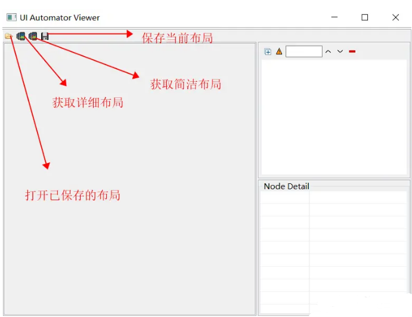Viewport: 412px width, 317px height.
Task: Click the Node Detail panel heading
Action: tap(286, 186)
